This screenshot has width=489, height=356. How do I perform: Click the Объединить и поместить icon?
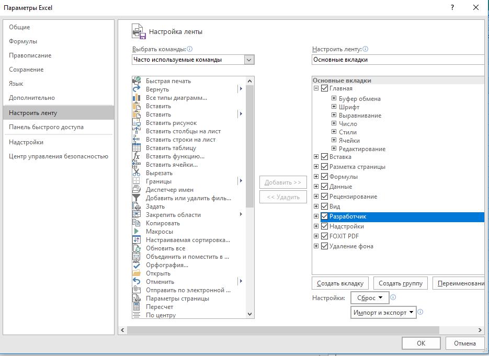pos(137,257)
